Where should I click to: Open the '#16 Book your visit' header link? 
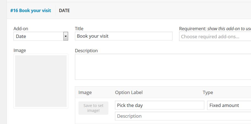[x=30, y=11]
